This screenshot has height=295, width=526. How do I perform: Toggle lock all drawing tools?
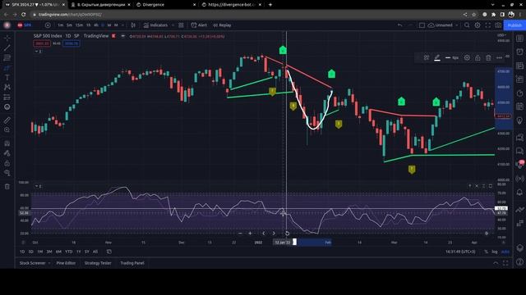pos(7,163)
